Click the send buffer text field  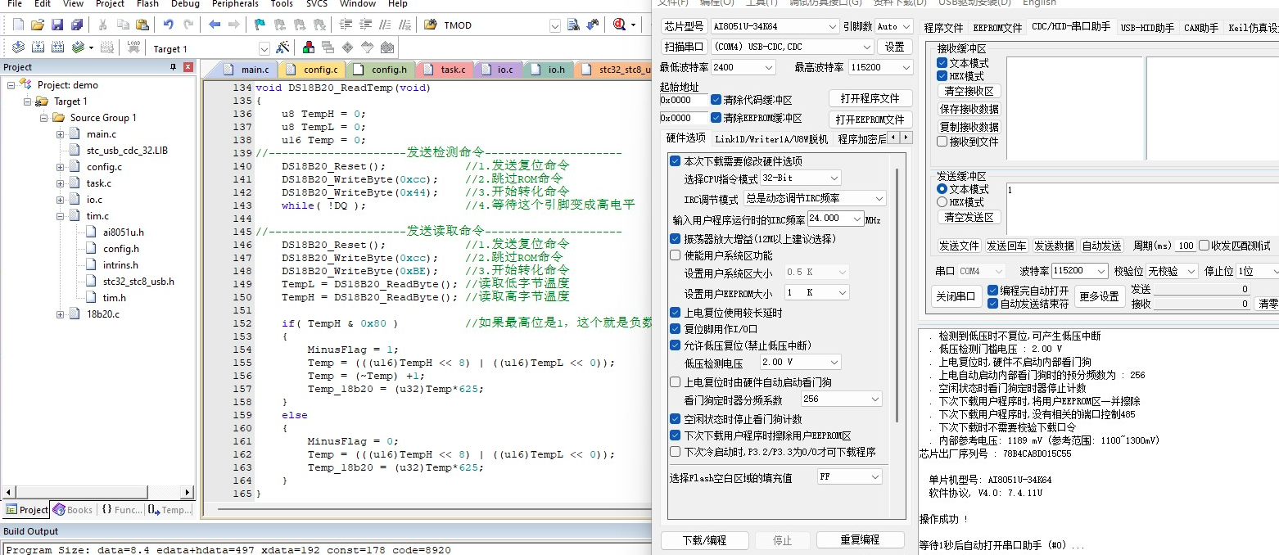tap(1142, 207)
